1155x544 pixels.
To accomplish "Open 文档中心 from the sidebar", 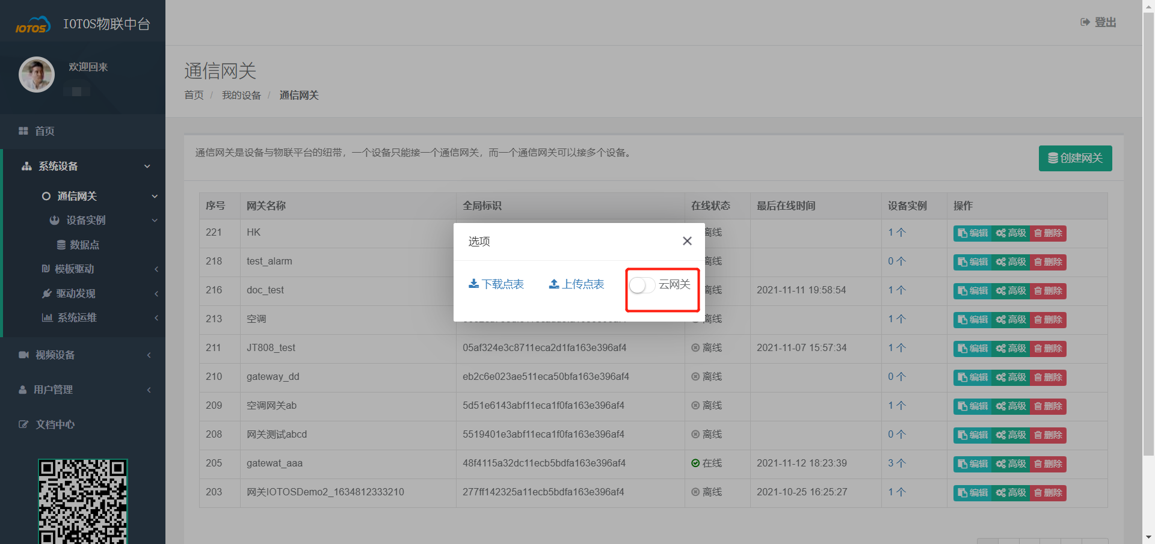I will pyautogui.click(x=55, y=425).
